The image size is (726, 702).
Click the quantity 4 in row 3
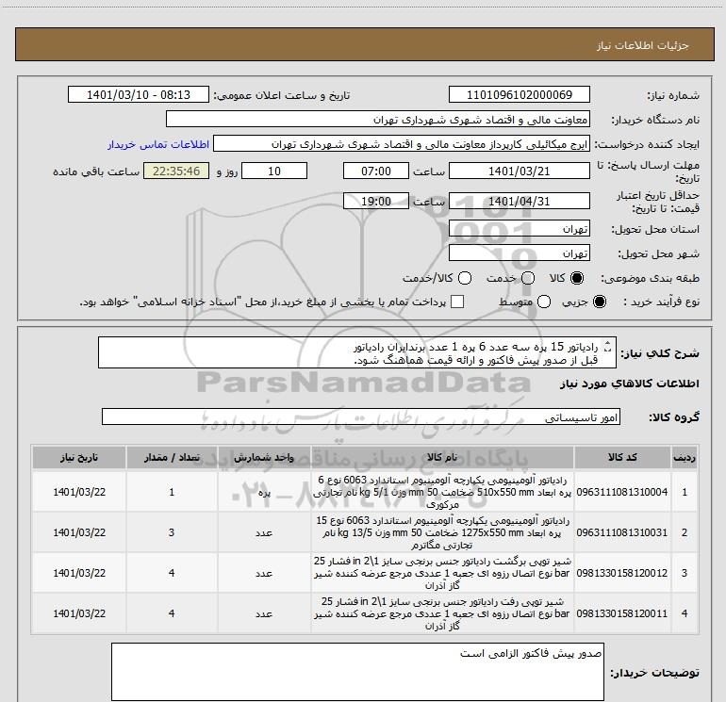click(172, 573)
